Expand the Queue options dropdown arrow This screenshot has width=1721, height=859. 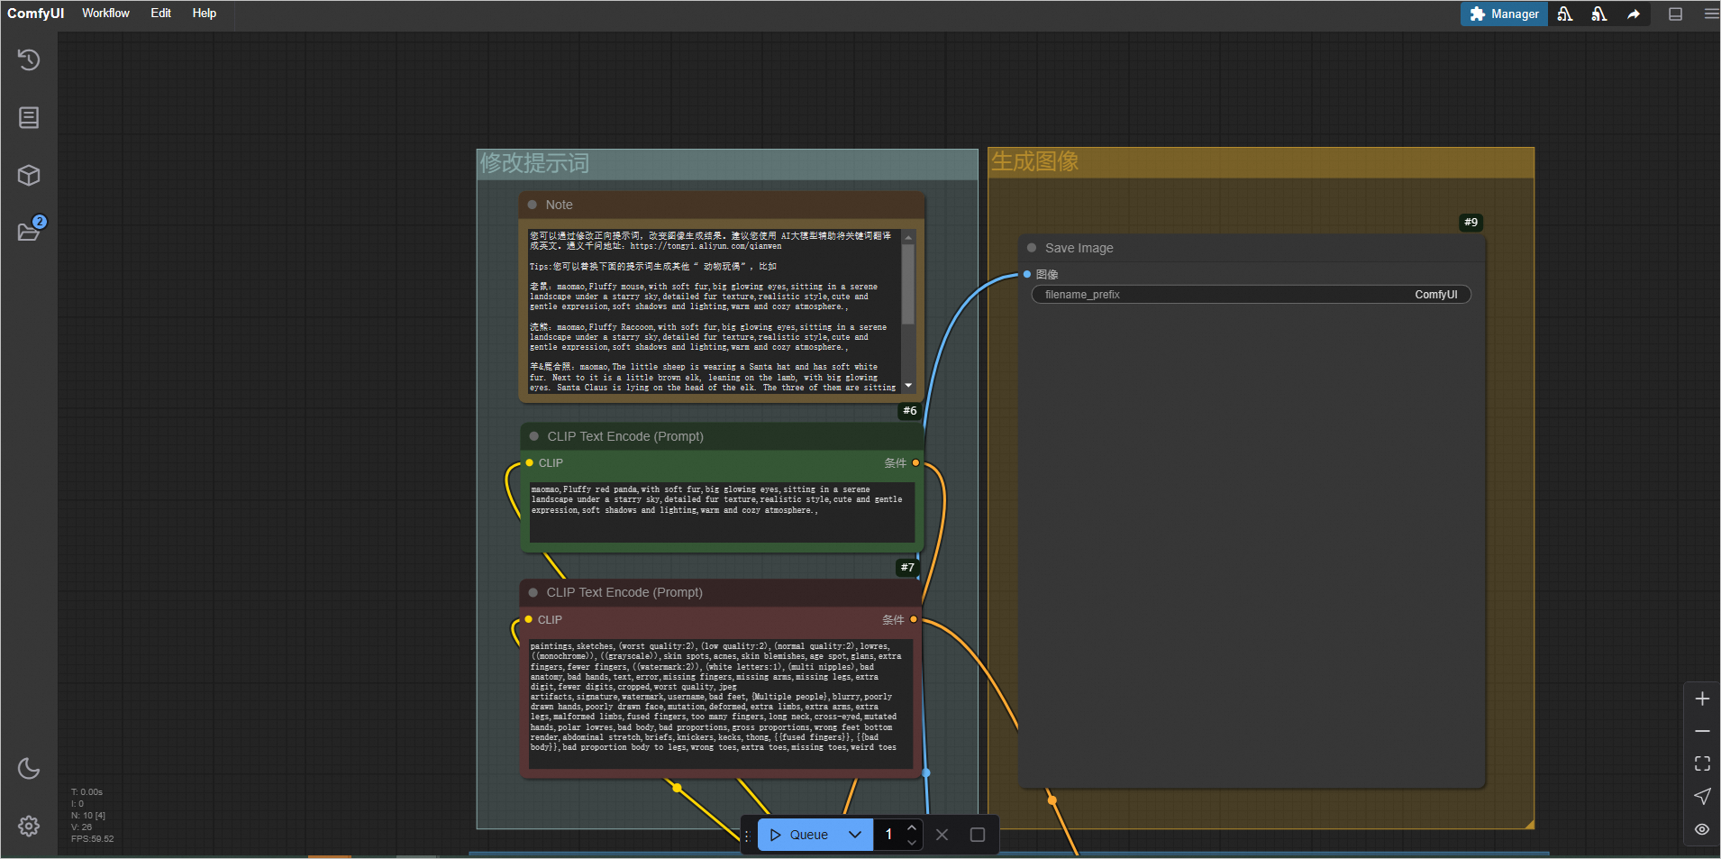(x=855, y=835)
